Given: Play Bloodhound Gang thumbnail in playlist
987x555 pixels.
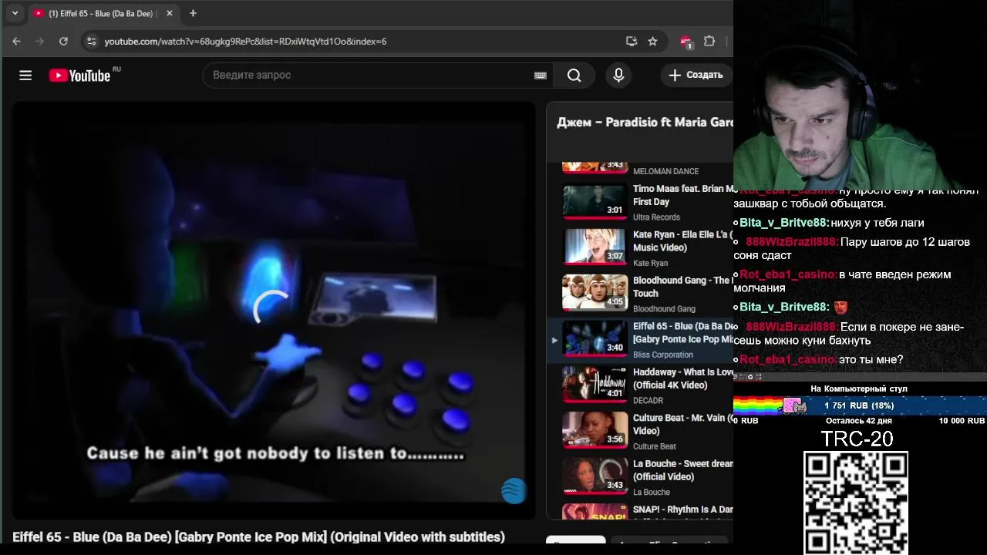Looking at the screenshot, I should point(594,293).
